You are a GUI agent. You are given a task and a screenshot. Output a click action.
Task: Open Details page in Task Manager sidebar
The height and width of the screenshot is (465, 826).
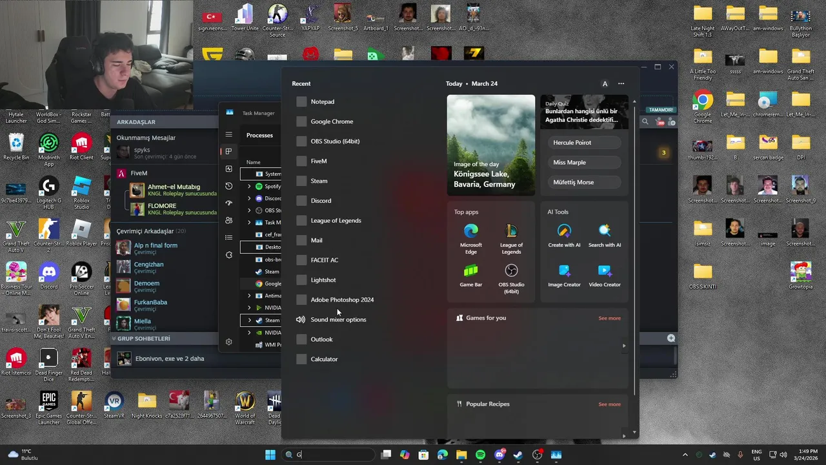tap(228, 238)
